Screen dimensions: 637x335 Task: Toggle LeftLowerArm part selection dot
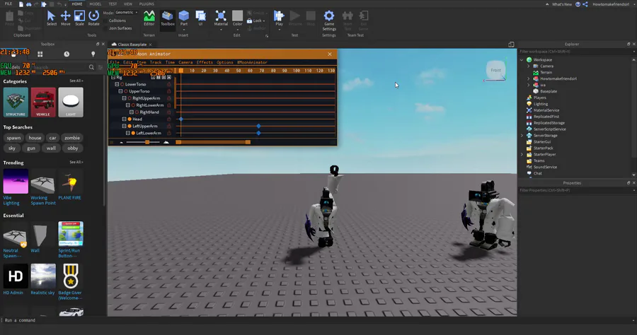pos(133,133)
